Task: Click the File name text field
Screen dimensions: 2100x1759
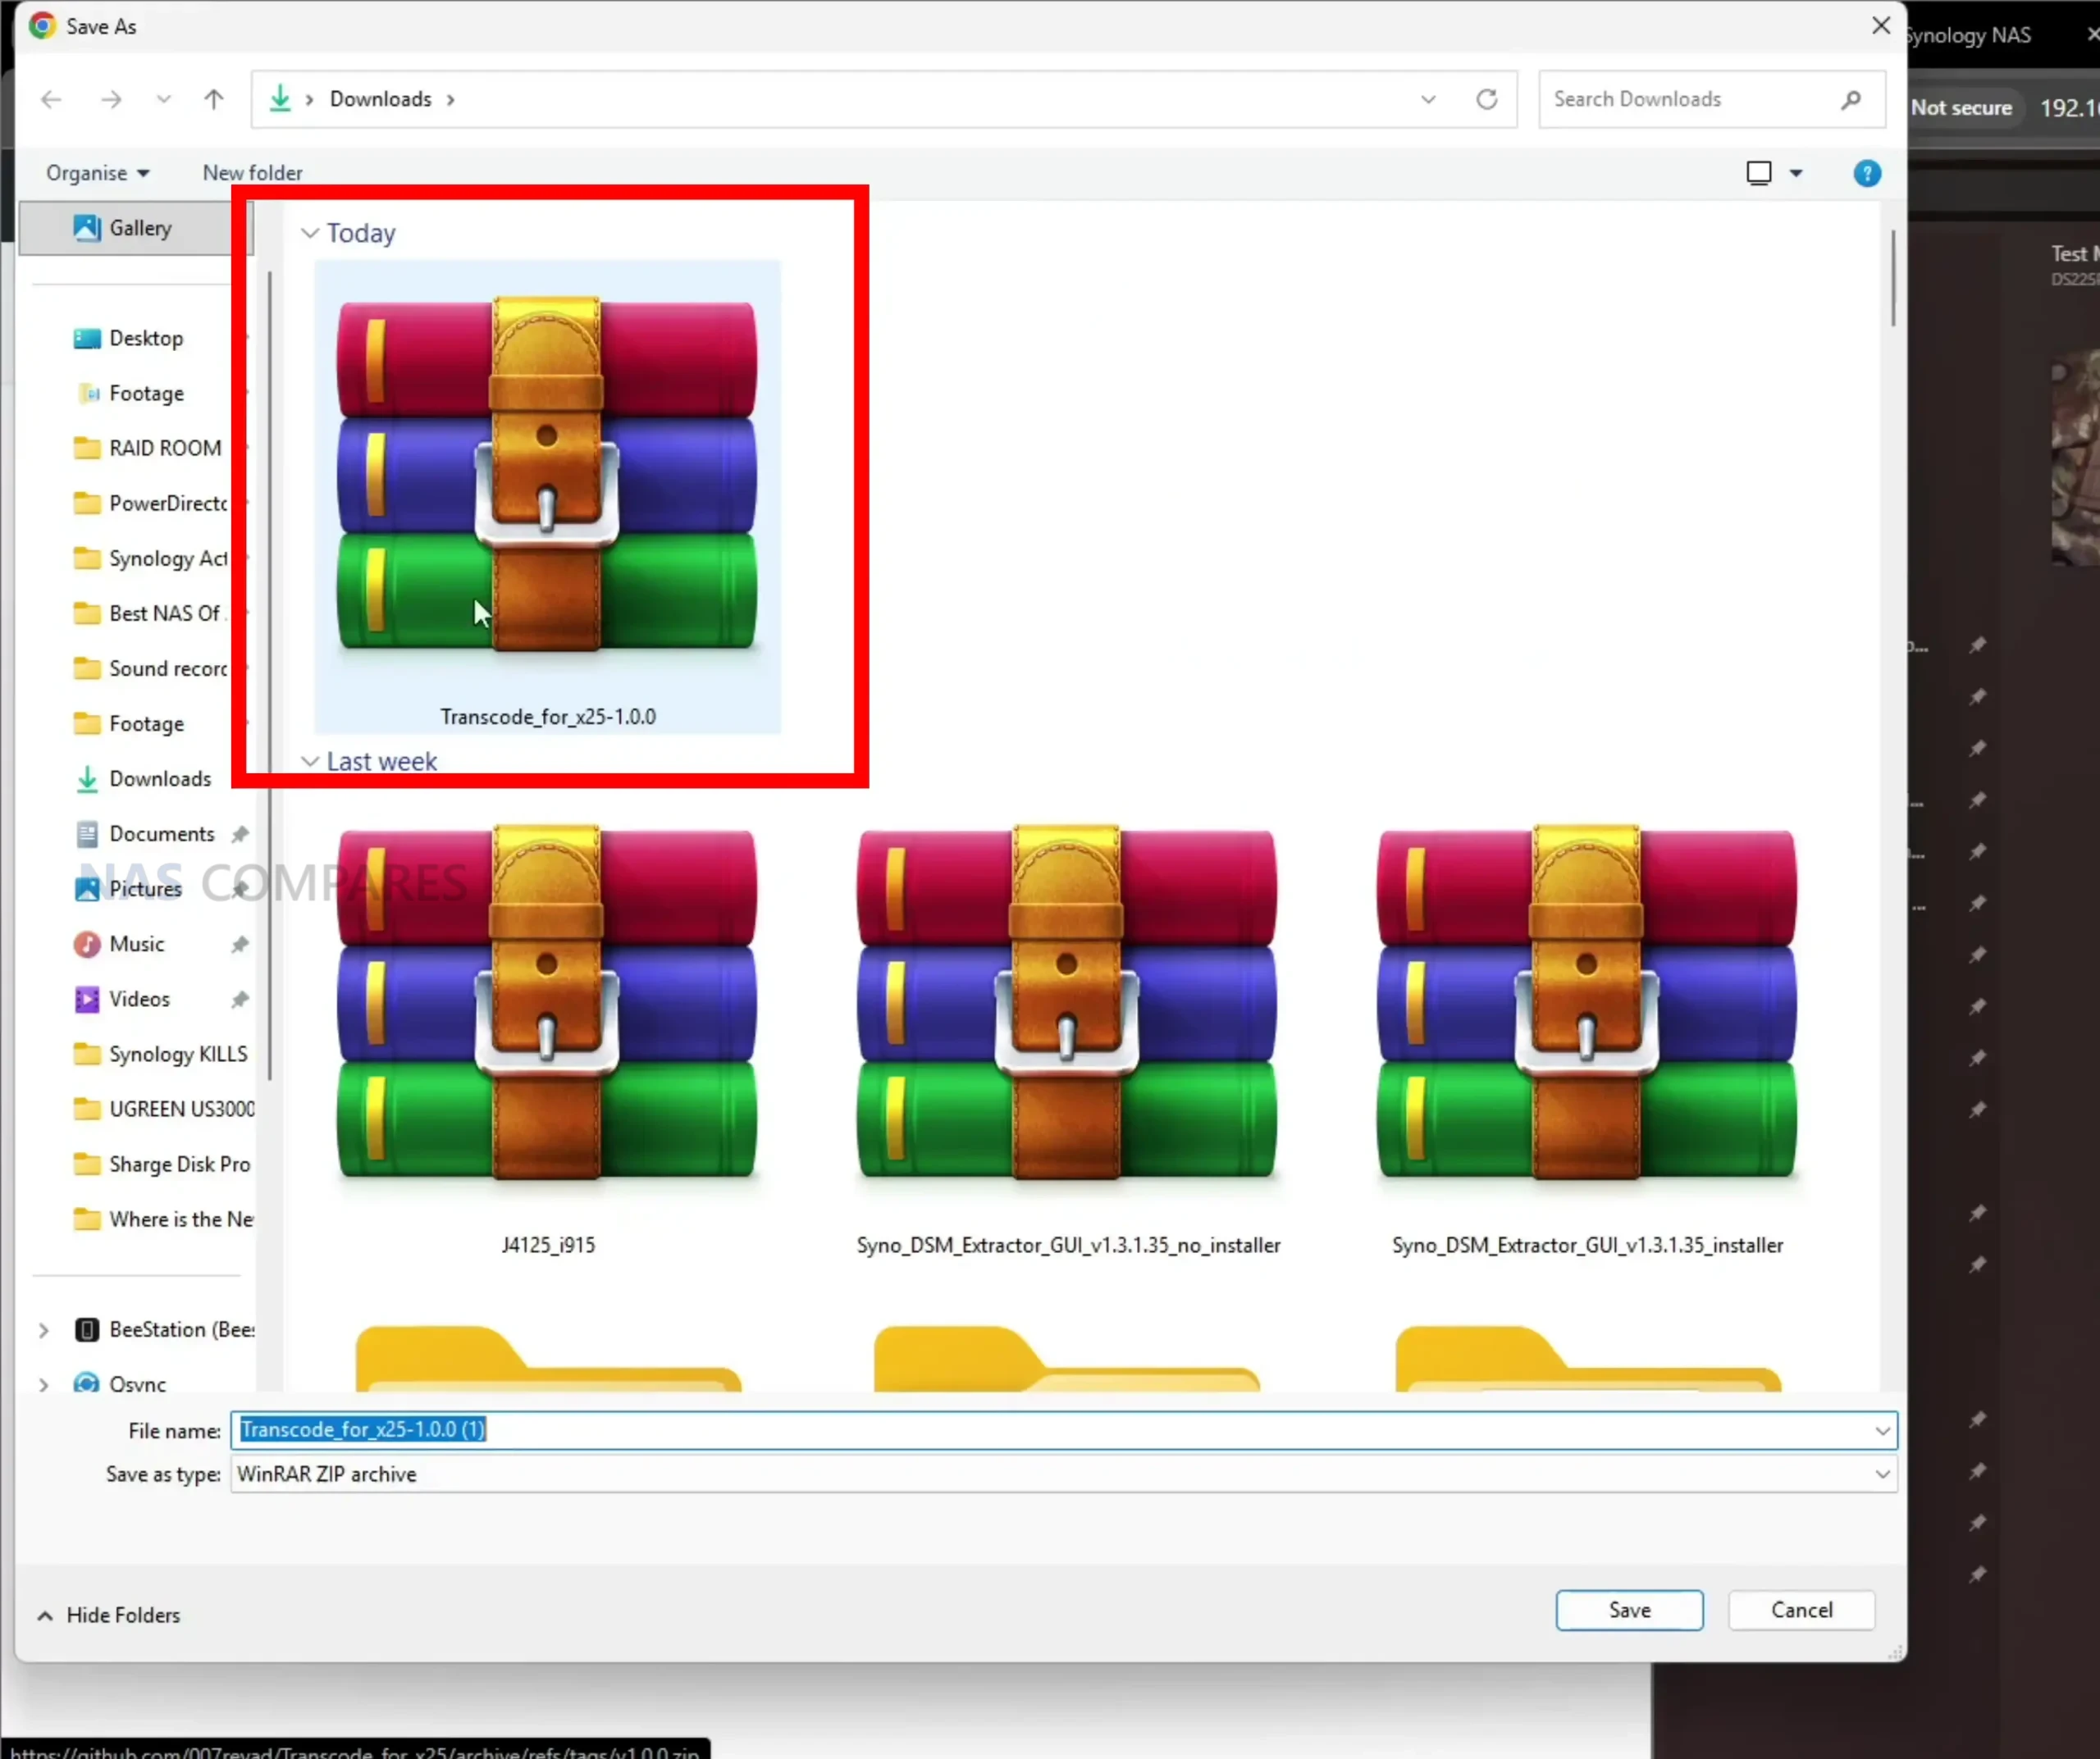Action: click(1050, 1429)
